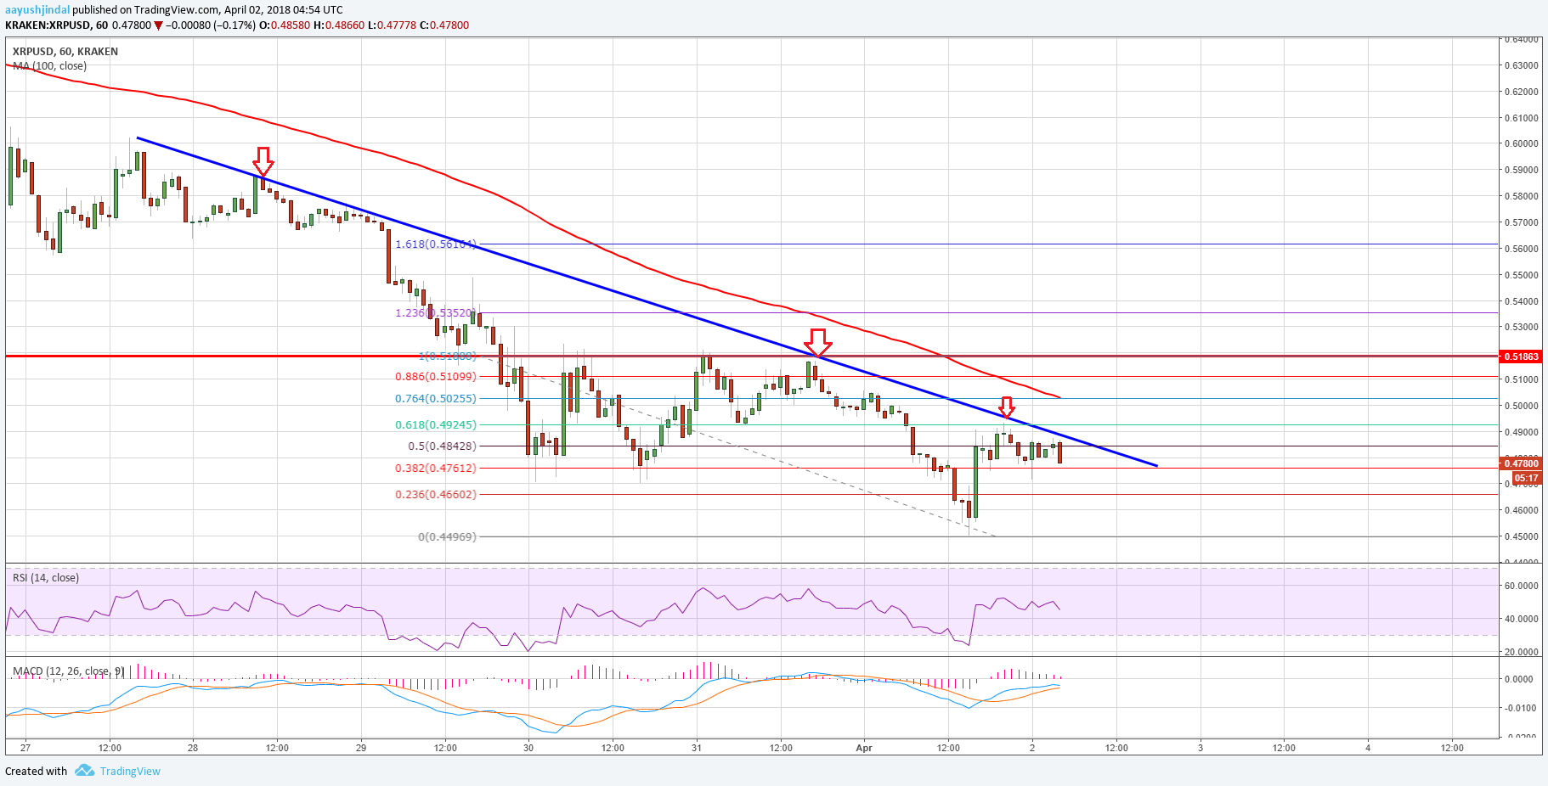
Task: Click the 0.56000 price axis label
Action: [1522, 249]
